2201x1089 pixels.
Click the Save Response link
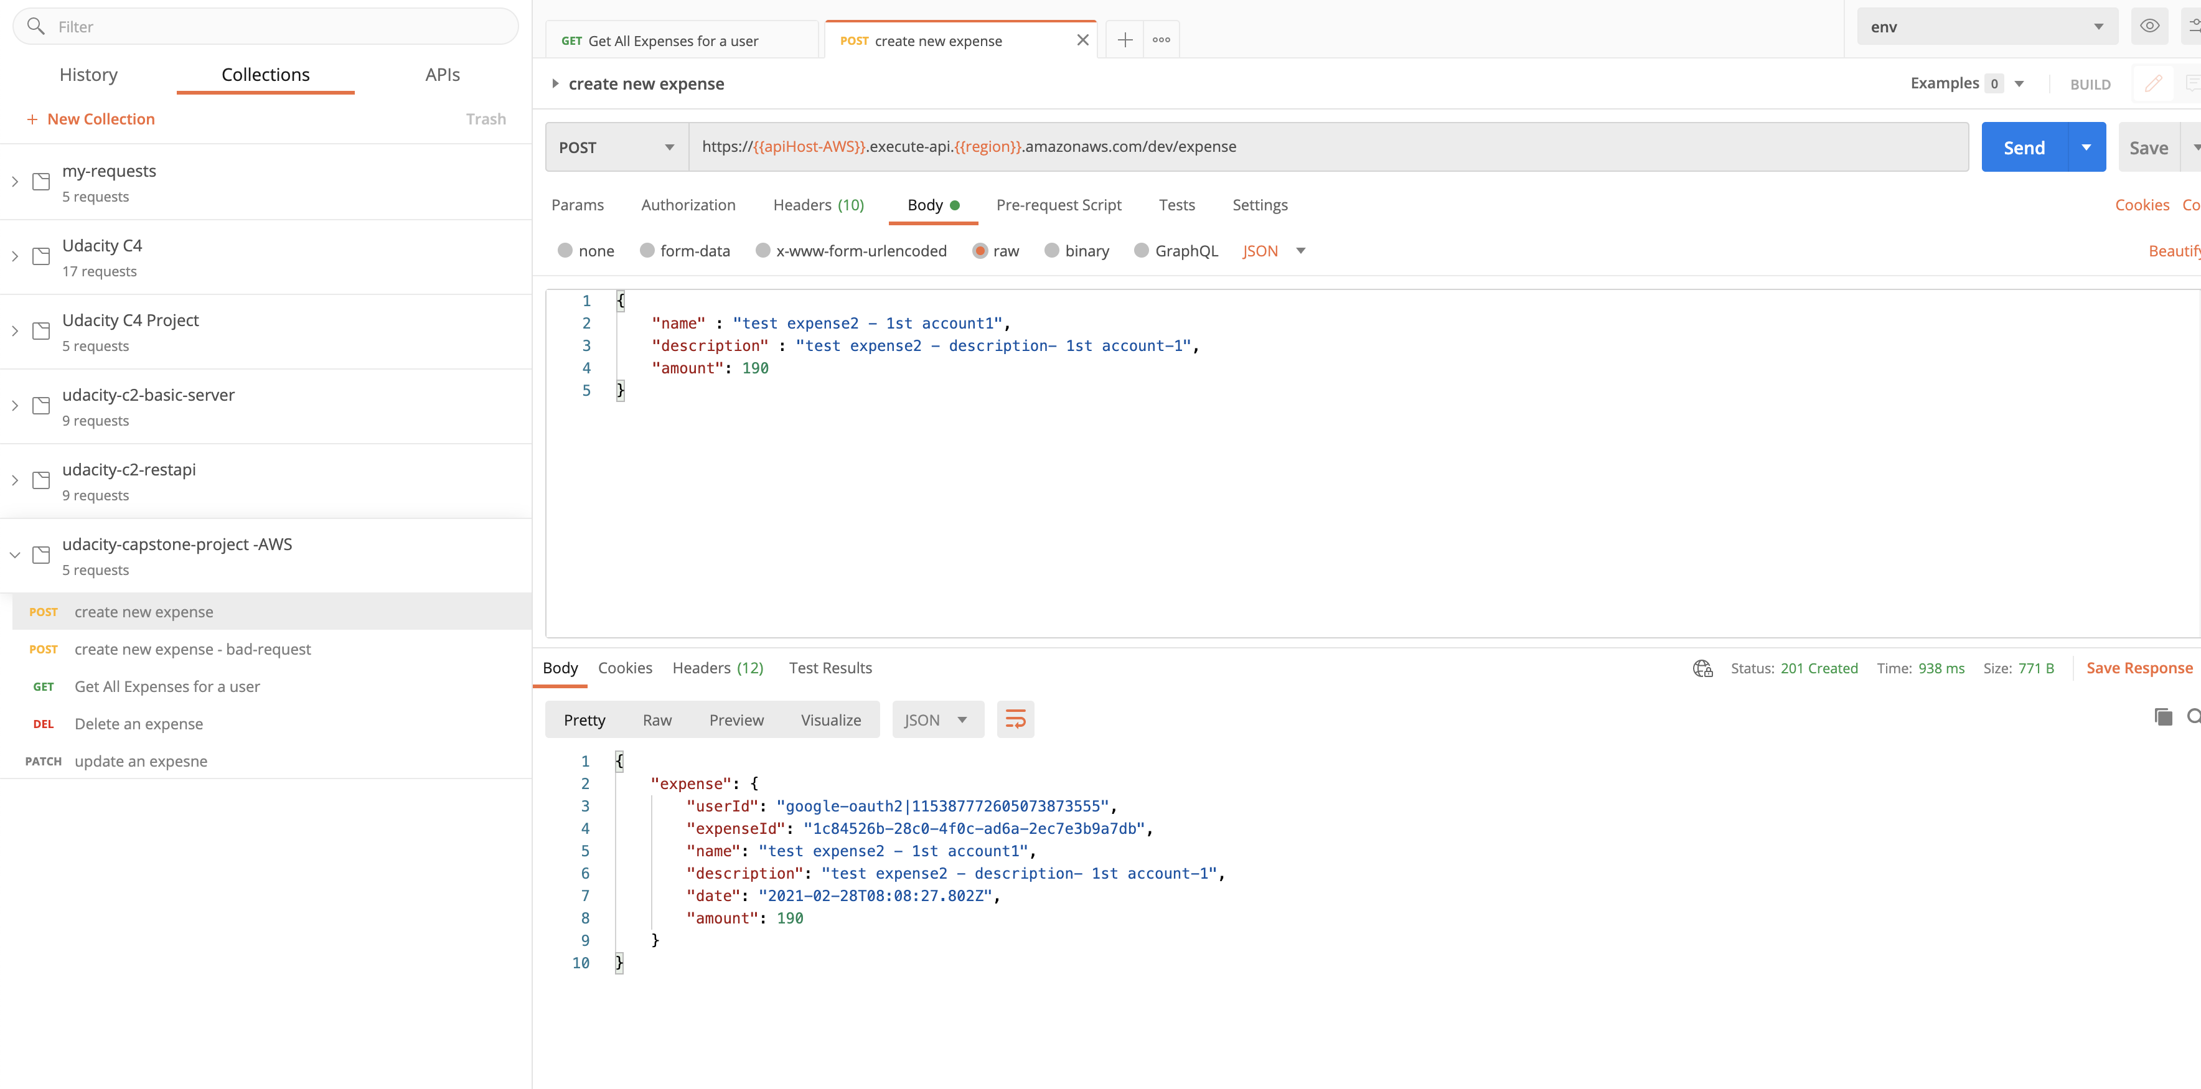tap(2139, 669)
